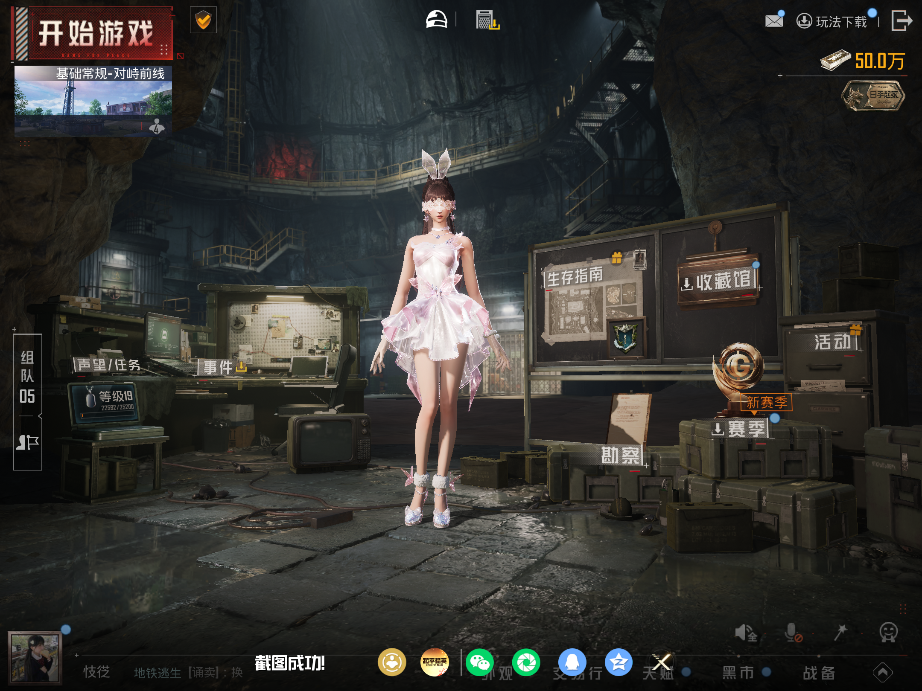Toggle the team speaker audio icon
The height and width of the screenshot is (691, 922).
pyautogui.click(x=746, y=633)
